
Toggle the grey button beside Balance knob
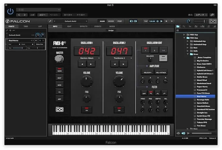(163, 58)
